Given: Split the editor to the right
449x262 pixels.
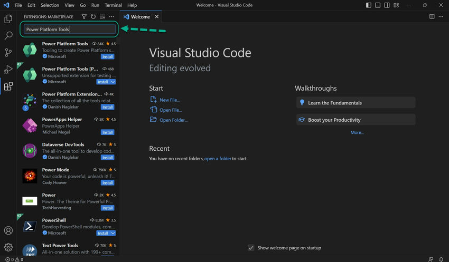Looking at the screenshot, I should [x=432, y=17].
